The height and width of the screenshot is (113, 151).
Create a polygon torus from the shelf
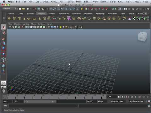34,19
